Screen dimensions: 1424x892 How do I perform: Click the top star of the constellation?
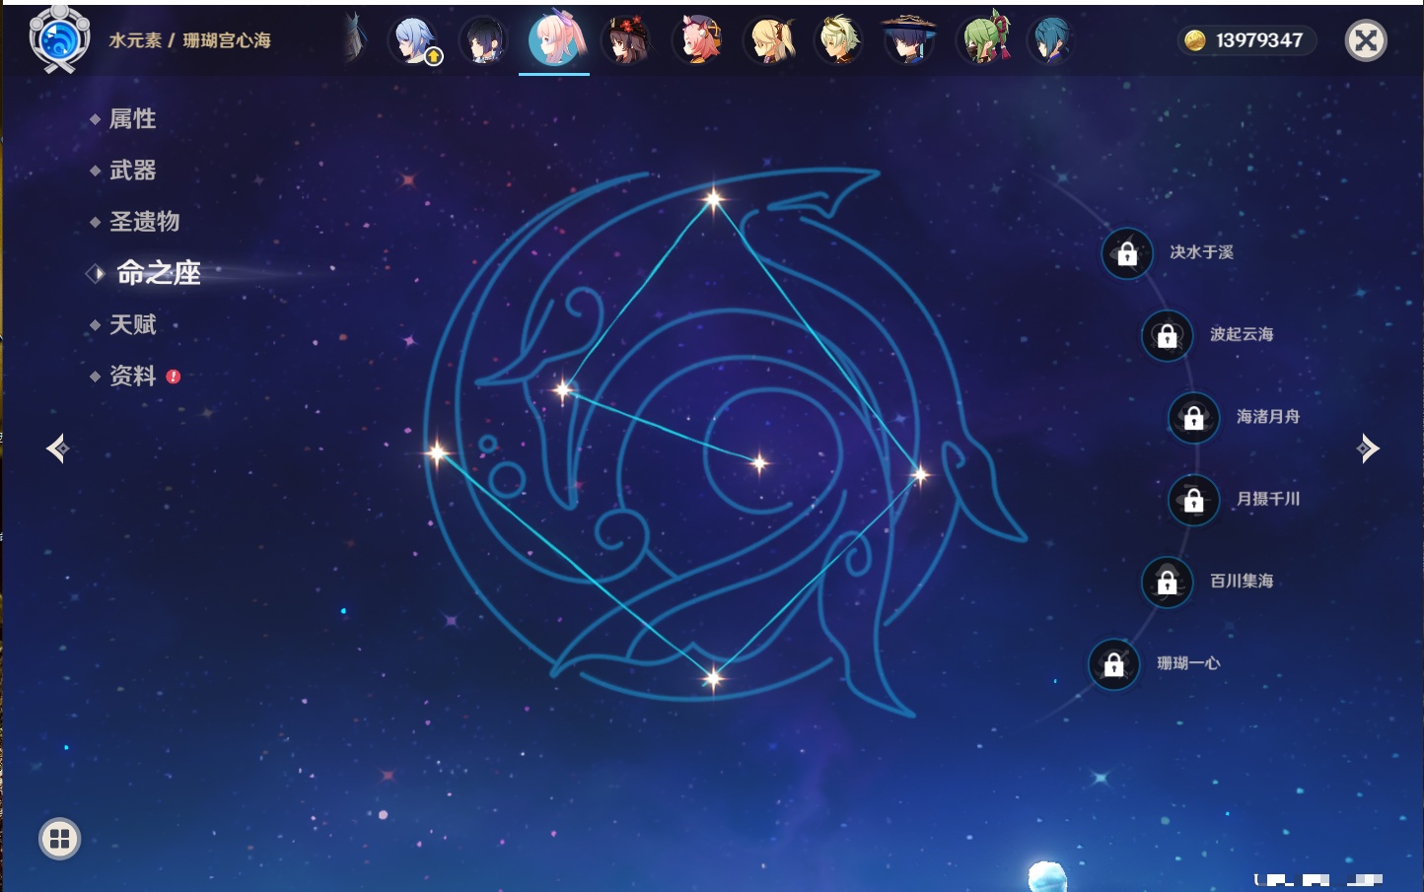(x=713, y=199)
